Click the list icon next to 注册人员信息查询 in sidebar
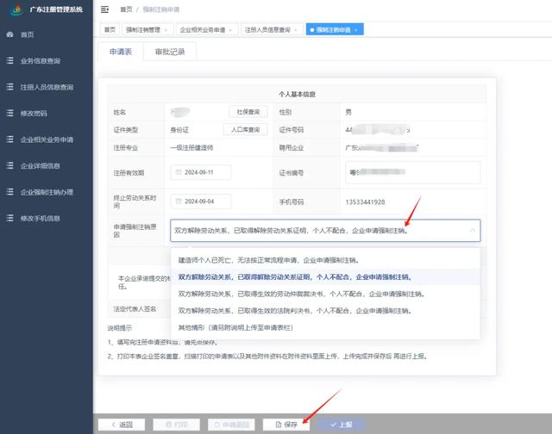 [9, 86]
